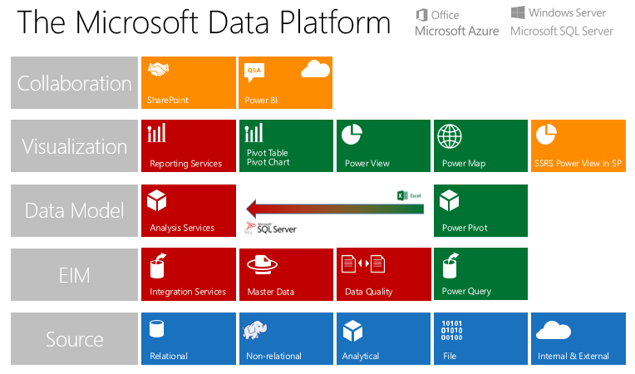Open the SSRS Power View in SP tile
Image resolution: width=635 pixels, height=374 pixels.
click(578, 146)
